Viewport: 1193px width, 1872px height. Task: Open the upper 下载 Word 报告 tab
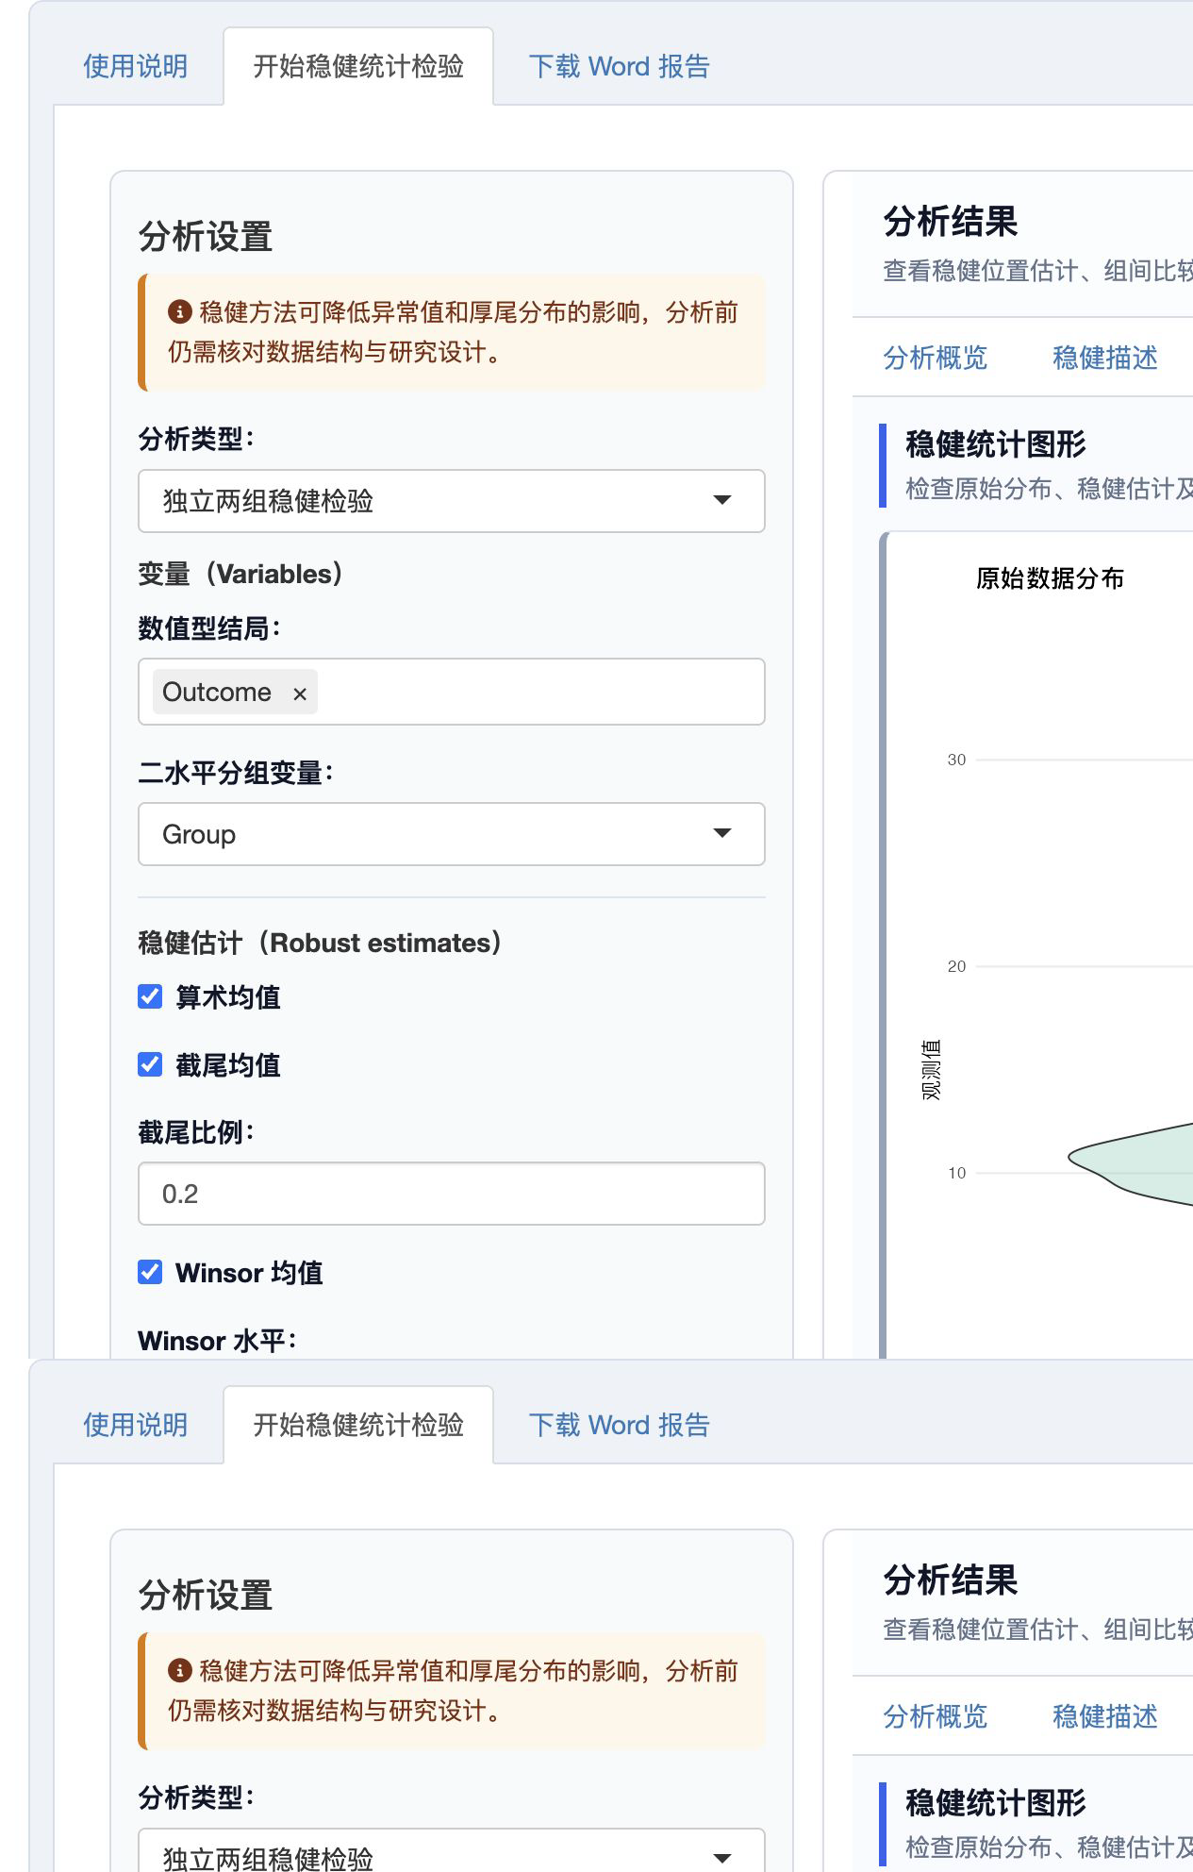(x=619, y=66)
